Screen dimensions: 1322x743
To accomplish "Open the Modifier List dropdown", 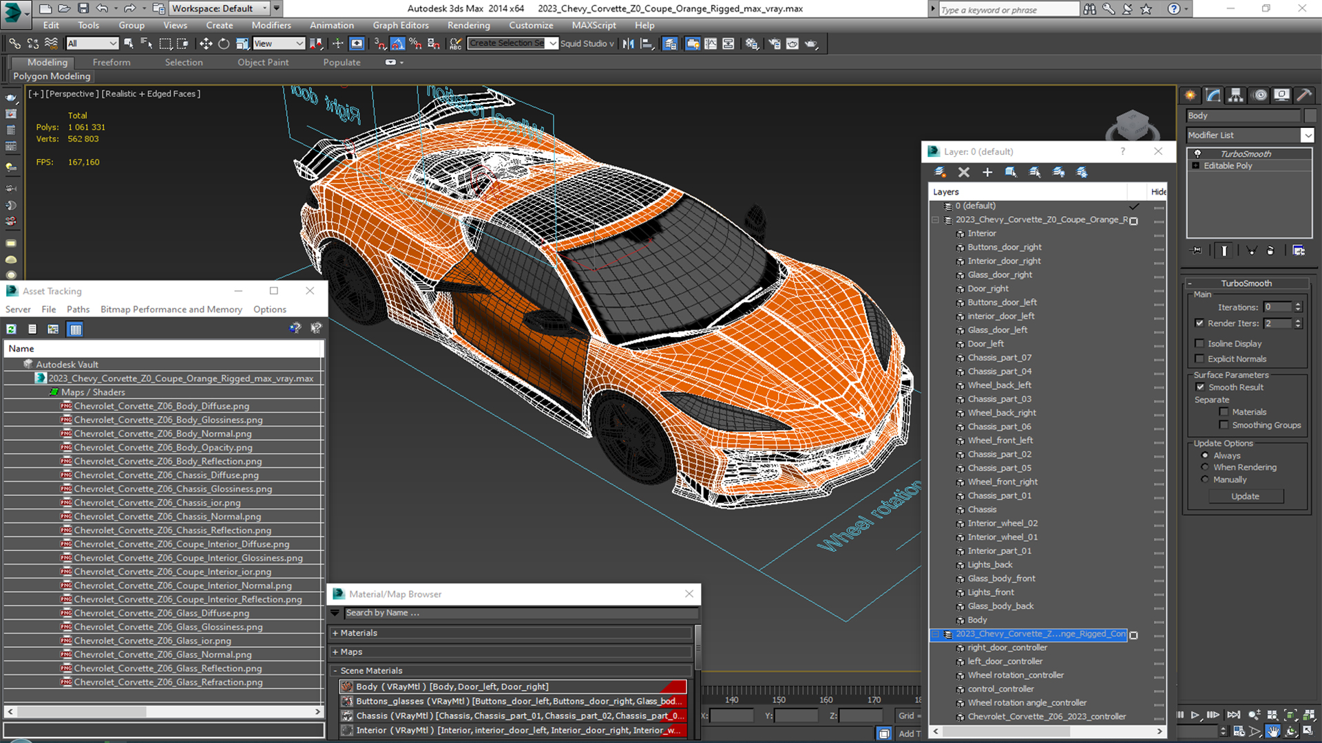I will point(1307,136).
